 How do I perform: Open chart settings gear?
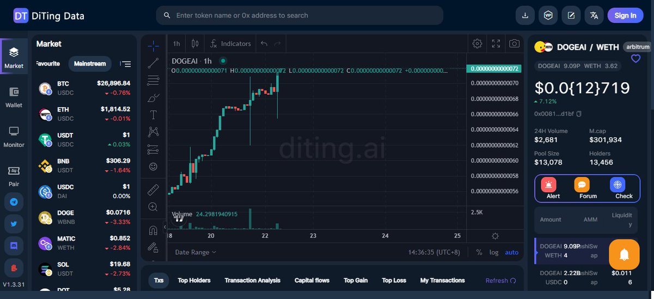[477, 44]
